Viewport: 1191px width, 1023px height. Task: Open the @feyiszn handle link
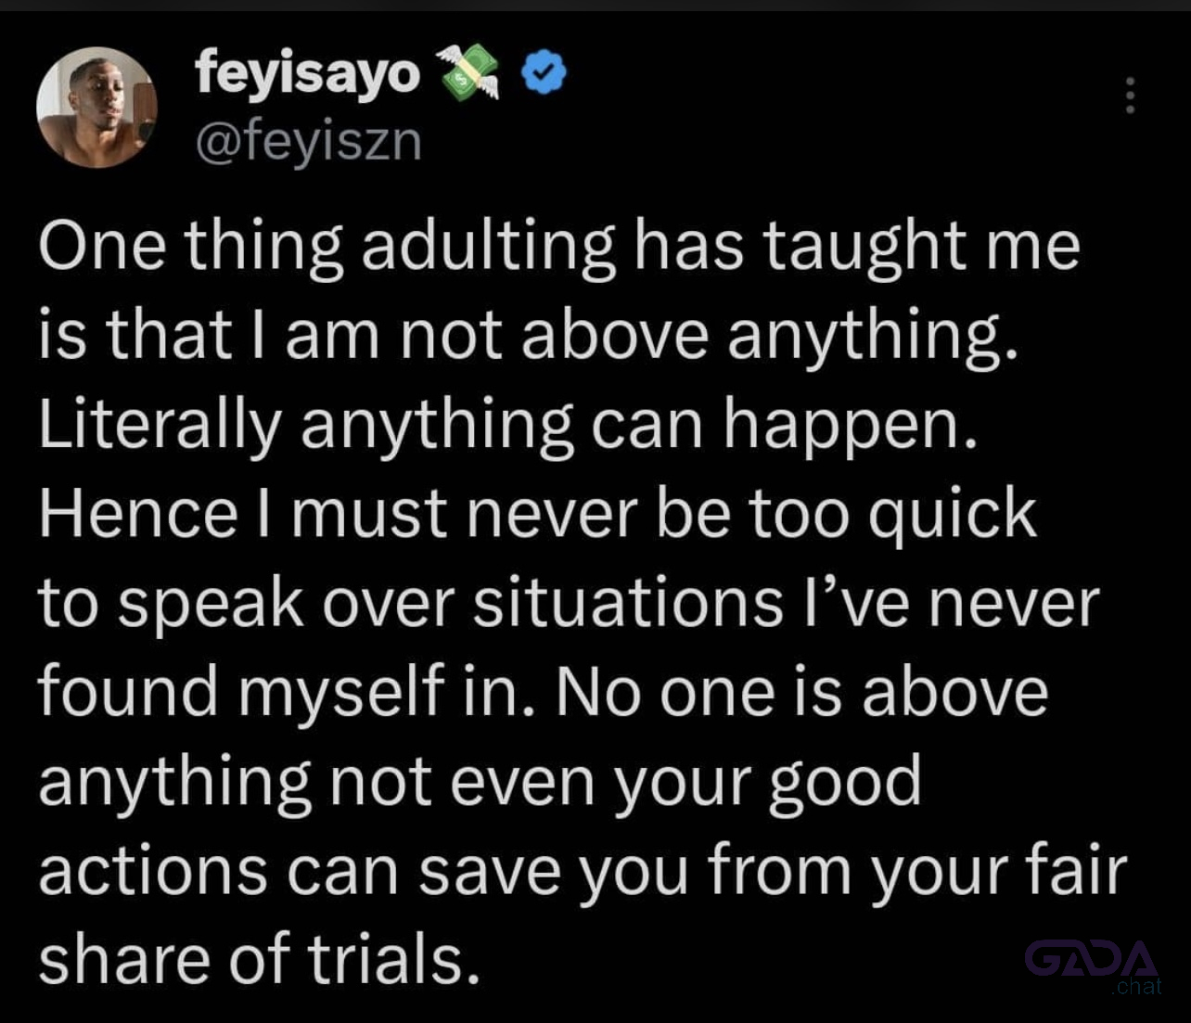pyautogui.click(x=308, y=142)
